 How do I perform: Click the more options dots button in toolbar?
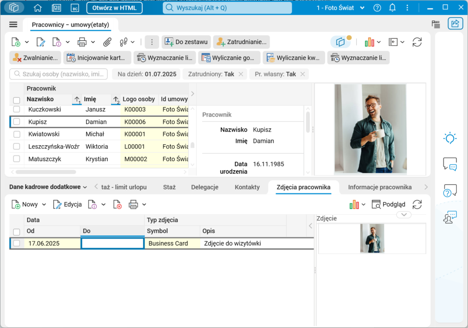pyautogui.click(x=152, y=42)
